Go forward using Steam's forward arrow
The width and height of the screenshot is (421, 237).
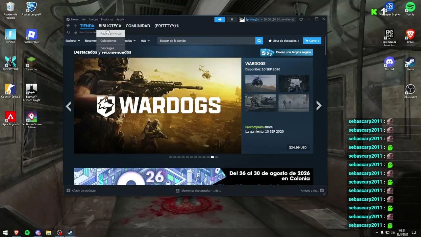(75, 26)
